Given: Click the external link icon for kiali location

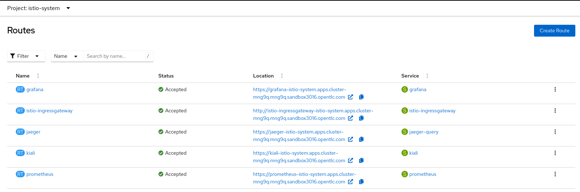Looking at the screenshot, I should [x=351, y=160].
